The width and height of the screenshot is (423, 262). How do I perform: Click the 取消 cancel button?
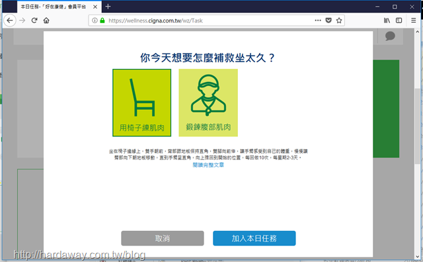point(163,238)
